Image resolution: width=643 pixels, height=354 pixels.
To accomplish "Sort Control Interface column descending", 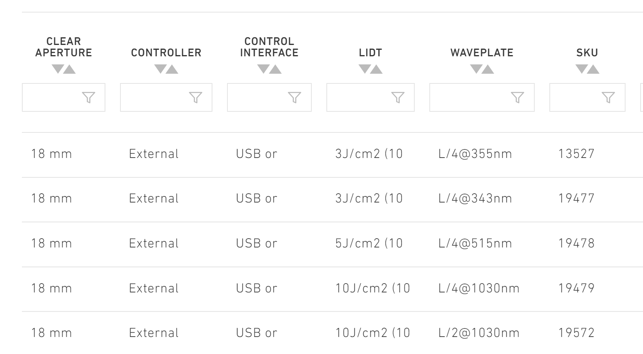I will (263, 69).
